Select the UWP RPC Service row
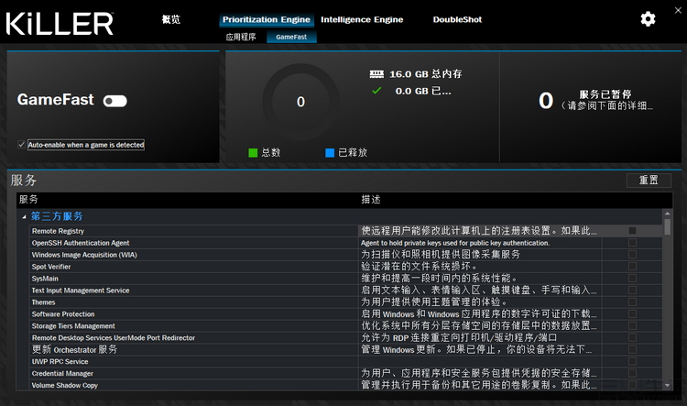Screen dimensions: 687x406 tap(345, 361)
